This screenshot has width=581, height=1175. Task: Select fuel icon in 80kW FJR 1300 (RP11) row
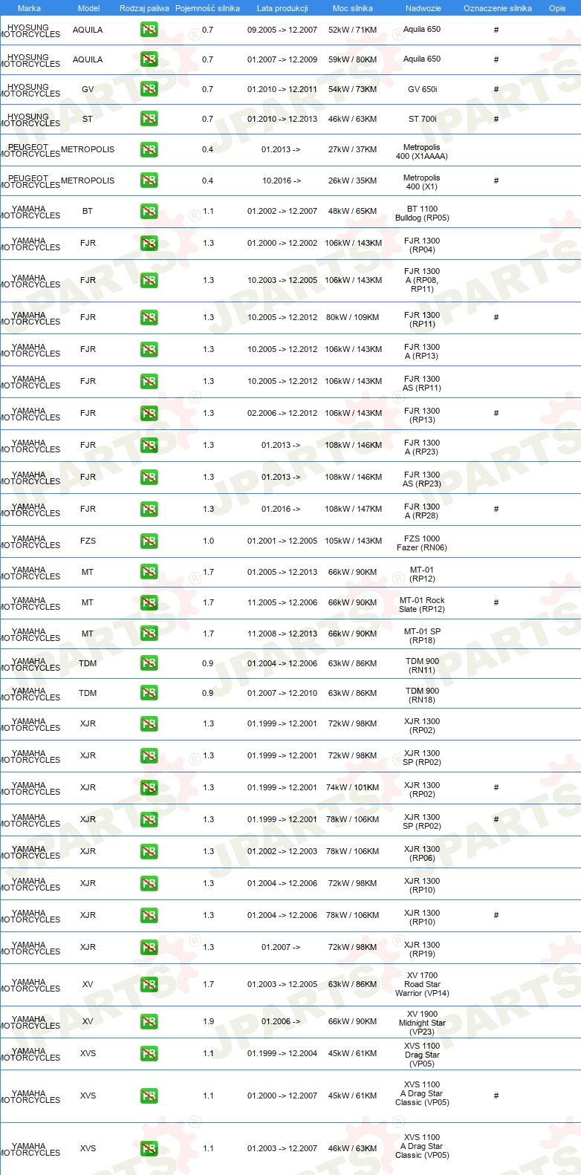click(149, 318)
